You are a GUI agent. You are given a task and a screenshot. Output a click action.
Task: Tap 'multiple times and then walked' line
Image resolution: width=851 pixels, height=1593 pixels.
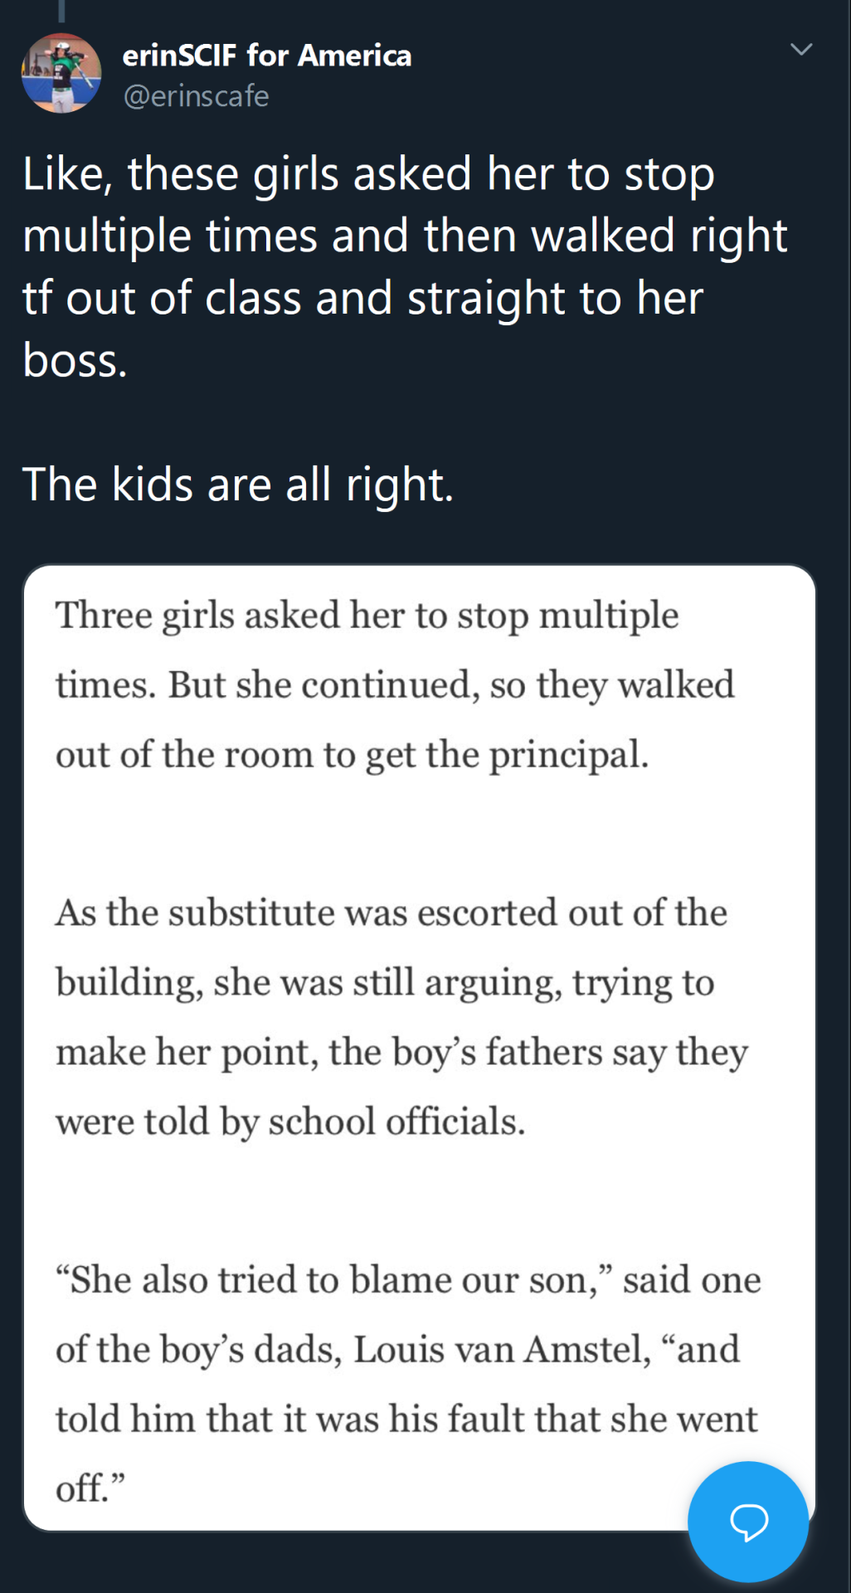point(348,236)
